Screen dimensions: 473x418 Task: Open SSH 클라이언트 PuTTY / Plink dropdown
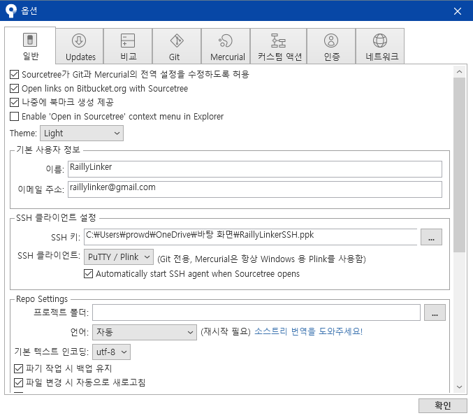coord(119,257)
